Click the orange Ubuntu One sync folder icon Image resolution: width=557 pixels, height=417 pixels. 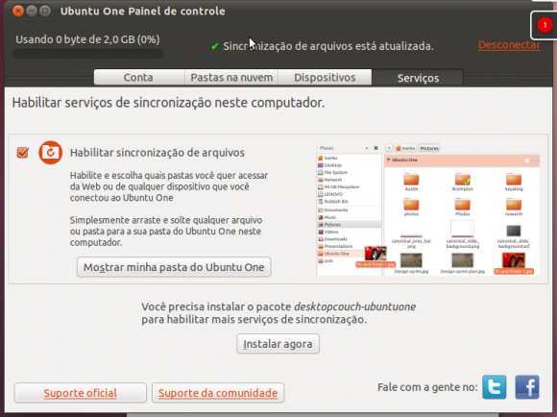click(51, 153)
